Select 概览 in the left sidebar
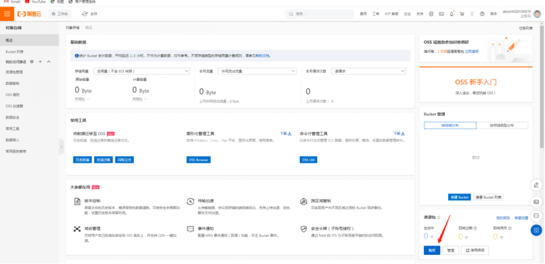Image resolution: width=545 pixels, height=264 pixels. click(x=29, y=40)
